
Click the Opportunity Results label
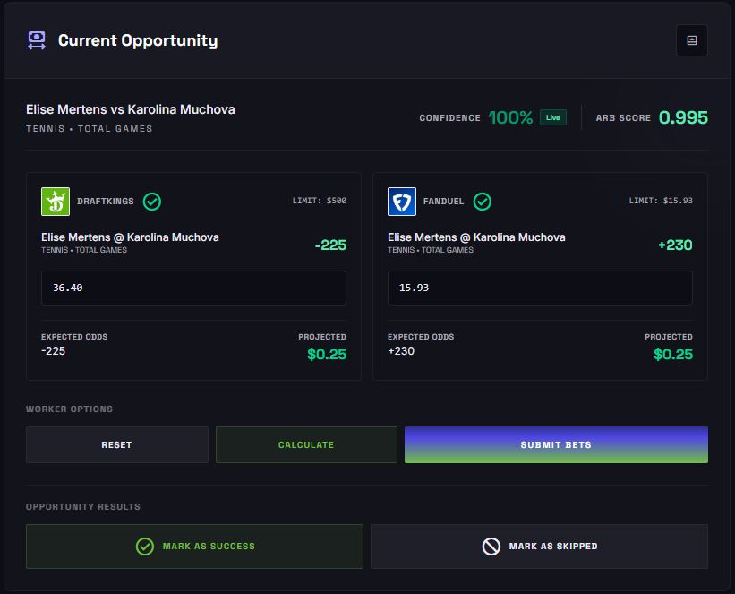(83, 507)
